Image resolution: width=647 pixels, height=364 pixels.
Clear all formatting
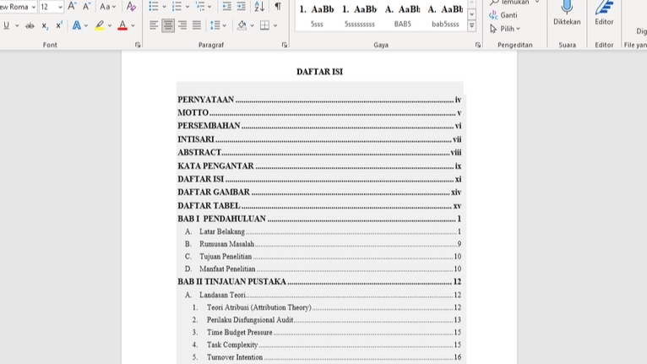tap(131, 6)
